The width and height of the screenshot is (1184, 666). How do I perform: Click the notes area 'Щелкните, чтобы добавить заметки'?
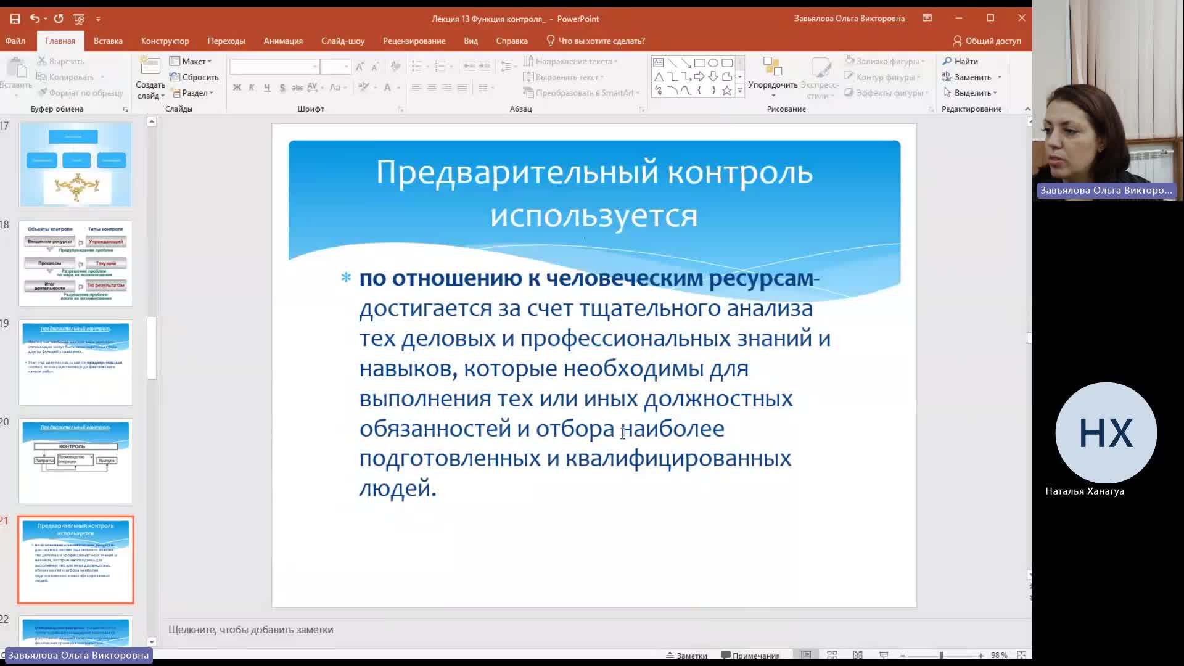pos(250,630)
